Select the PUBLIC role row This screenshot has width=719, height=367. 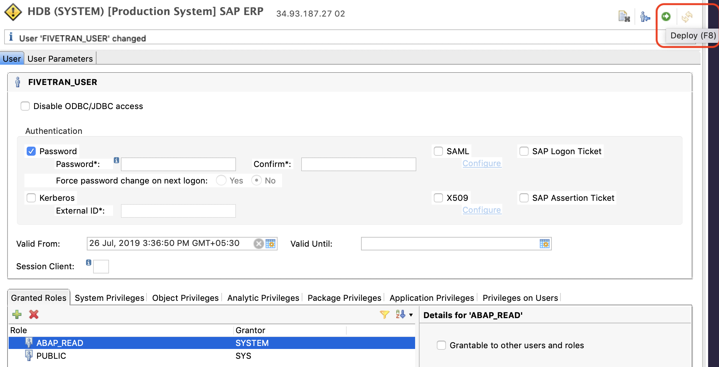point(212,356)
